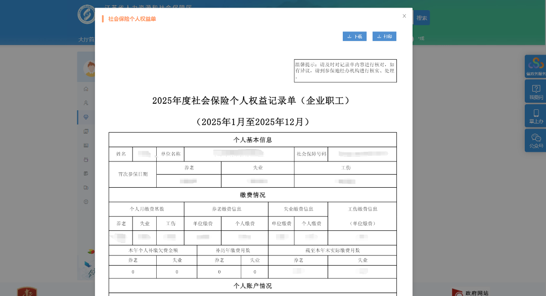Close the benefits record dialog with the X
The height and width of the screenshot is (296, 546).
[404, 16]
